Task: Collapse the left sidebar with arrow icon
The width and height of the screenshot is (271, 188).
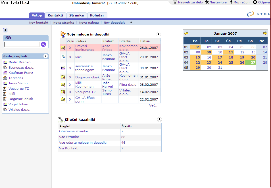Action: pos(5,30)
